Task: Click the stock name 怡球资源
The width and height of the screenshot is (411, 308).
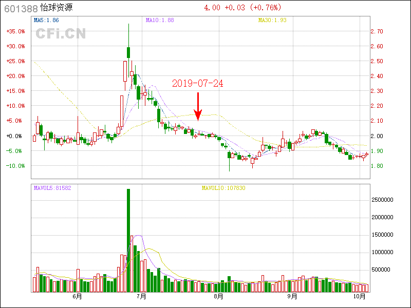Action: pos(56,8)
